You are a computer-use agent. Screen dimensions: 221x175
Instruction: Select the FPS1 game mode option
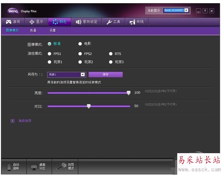(x=50, y=54)
